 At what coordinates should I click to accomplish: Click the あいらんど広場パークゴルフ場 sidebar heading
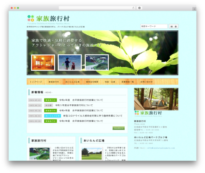tap(150, 137)
